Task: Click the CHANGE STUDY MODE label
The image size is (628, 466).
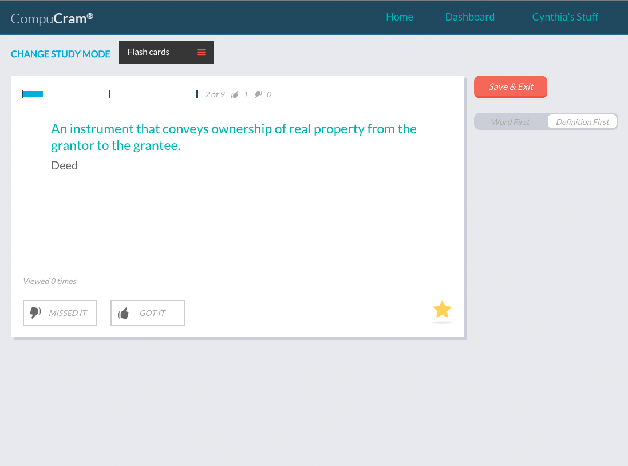Action: pos(61,54)
